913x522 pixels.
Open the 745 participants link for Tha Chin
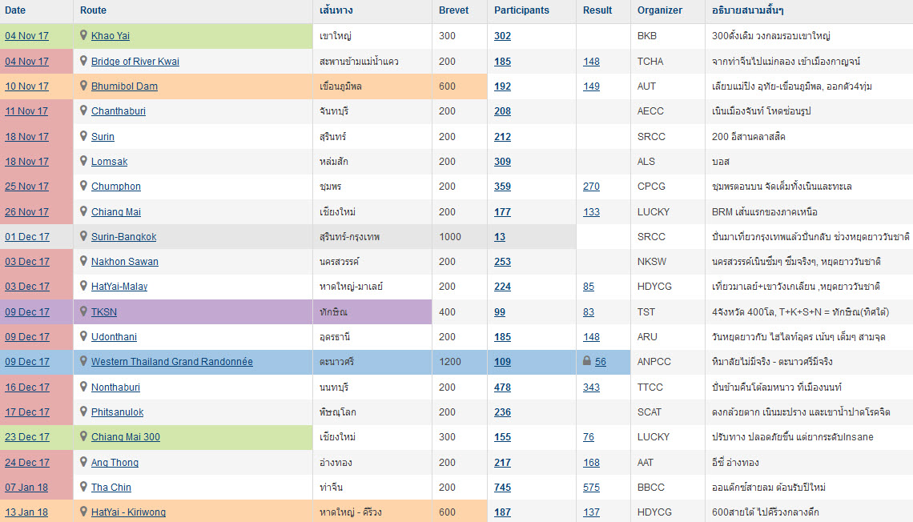coord(502,487)
